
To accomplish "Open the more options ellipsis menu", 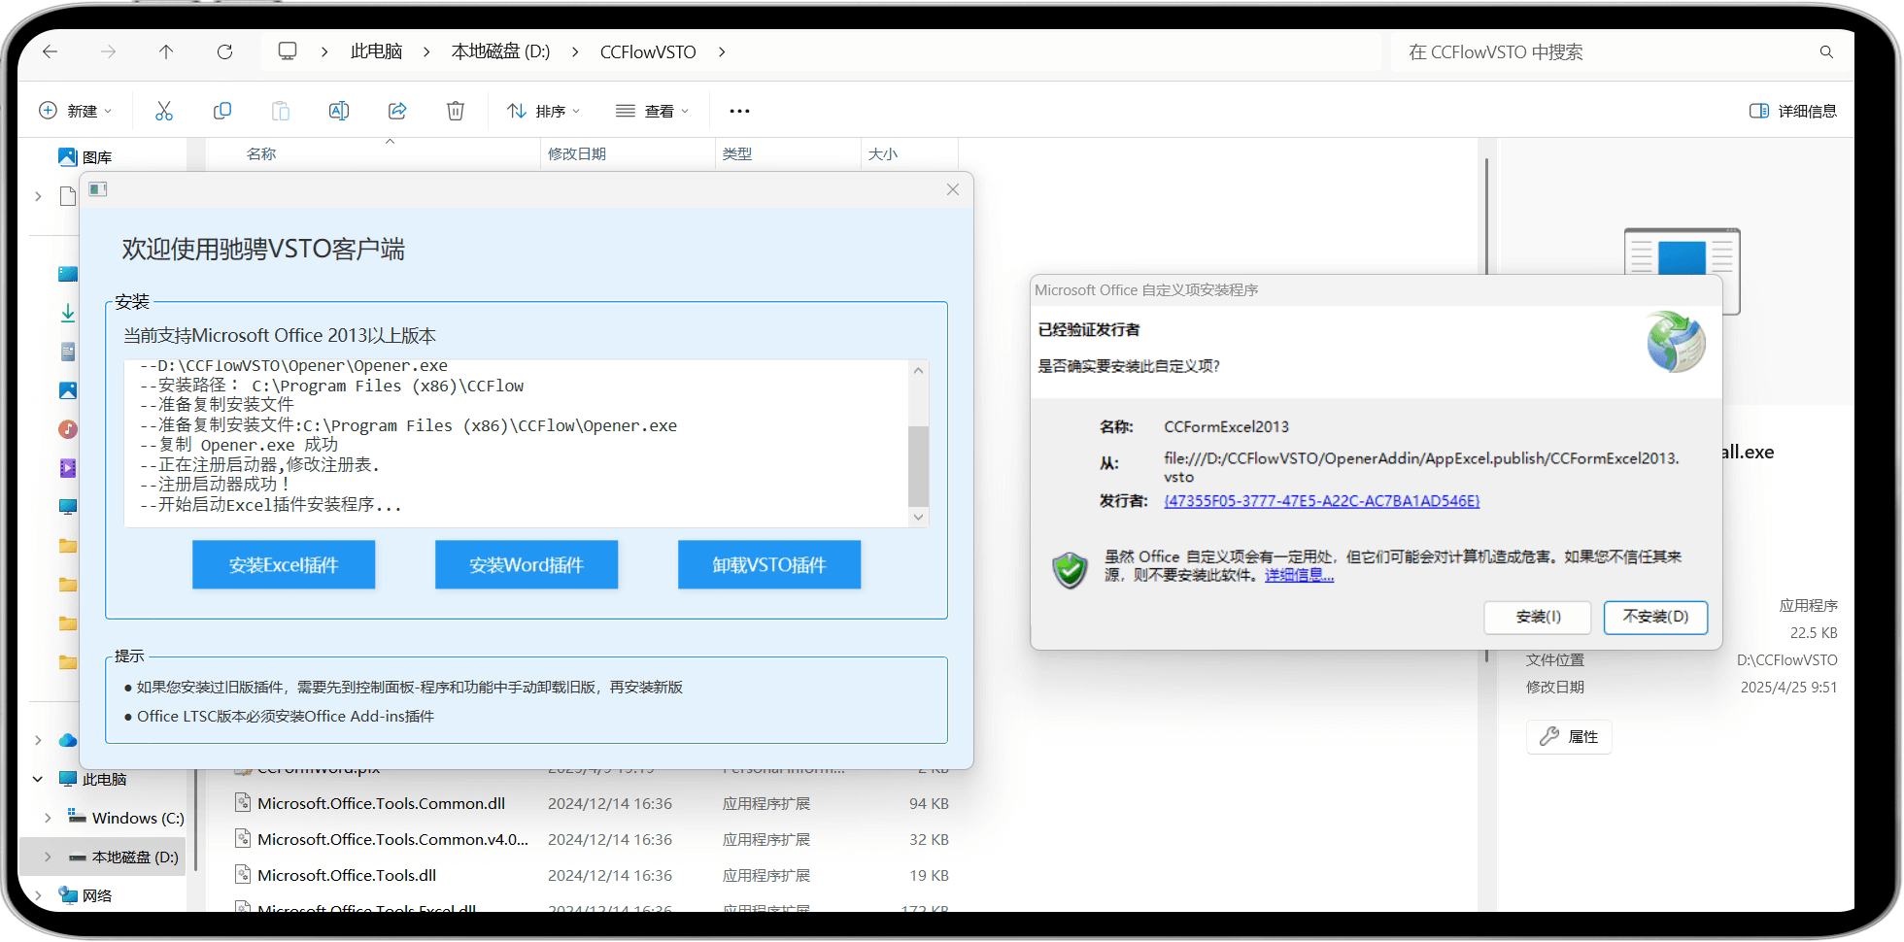I will (739, 111).
